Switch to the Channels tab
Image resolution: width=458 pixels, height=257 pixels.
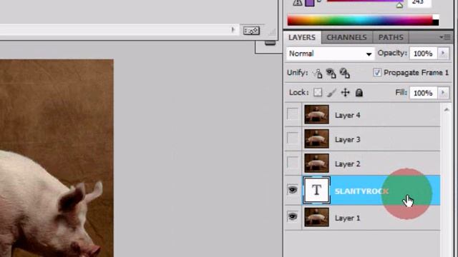(x=346, y=37)
